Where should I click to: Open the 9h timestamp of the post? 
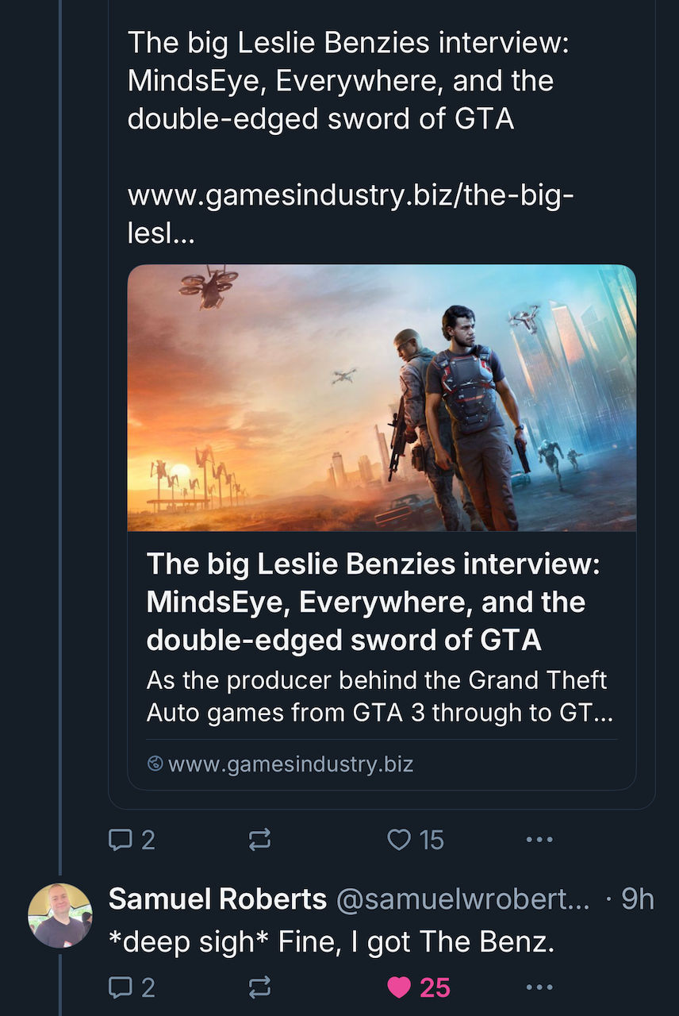pyautogui.click(x=638, y=899)
